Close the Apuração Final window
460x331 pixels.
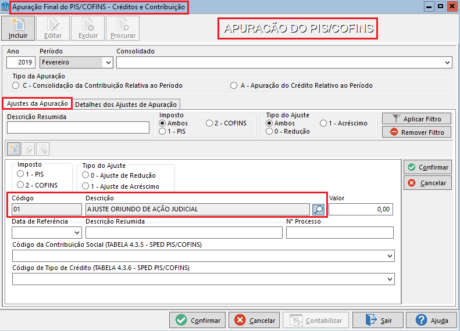(452, 6)
